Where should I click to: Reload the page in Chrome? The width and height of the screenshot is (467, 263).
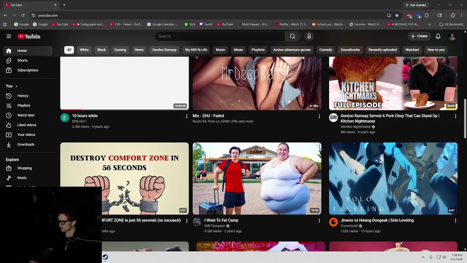coord(23,15)
